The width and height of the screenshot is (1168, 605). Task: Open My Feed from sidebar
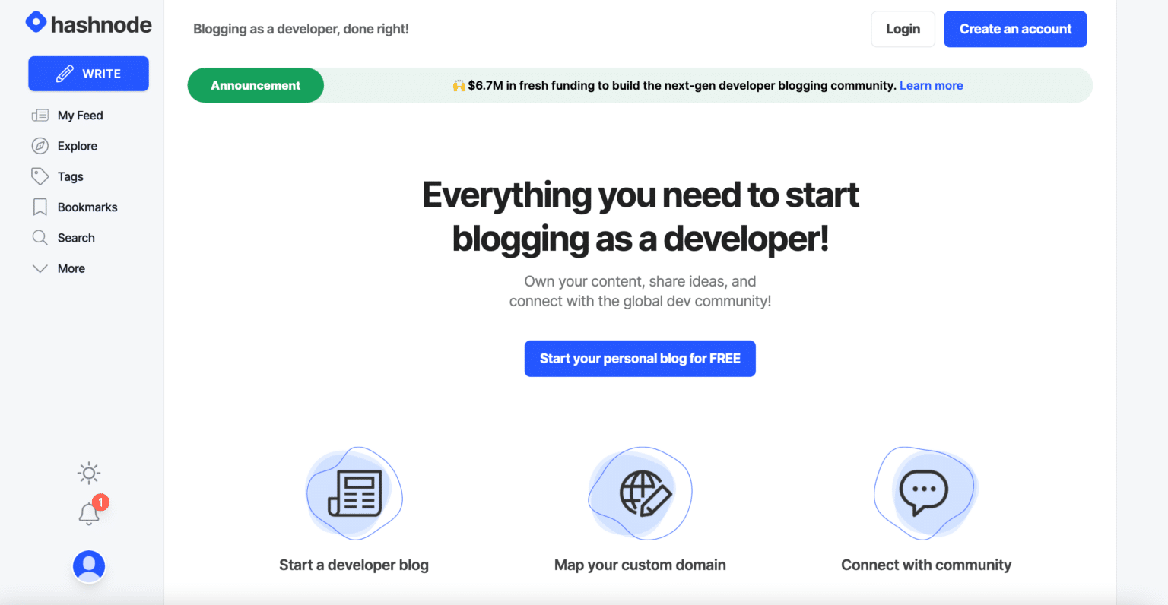tap(81, 116)
